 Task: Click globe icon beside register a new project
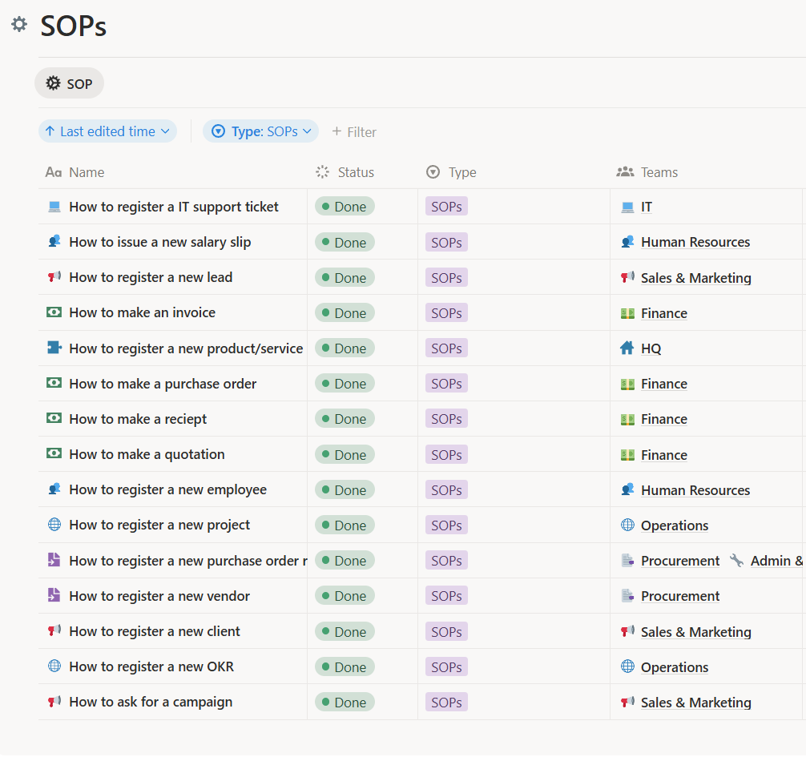(x=54, y=525)
